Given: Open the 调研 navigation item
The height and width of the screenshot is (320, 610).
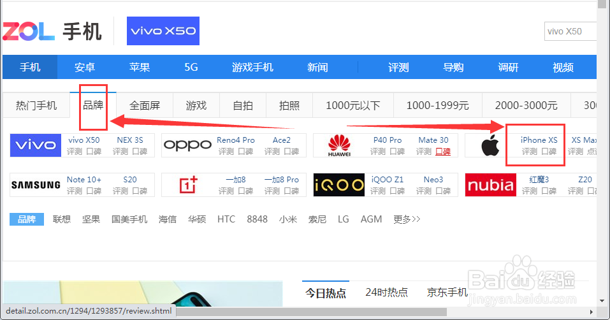Looking at the screenshot, I should pyautogui.click(x=508, y=68).
